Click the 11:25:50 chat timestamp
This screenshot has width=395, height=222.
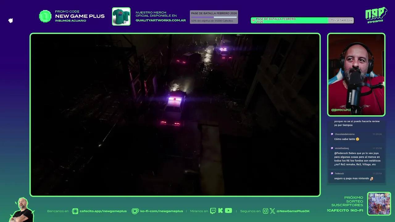[377, 148]
